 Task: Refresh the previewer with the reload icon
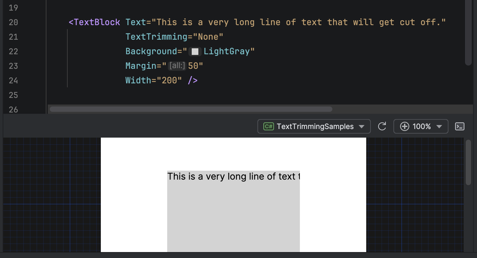pyautogui.click(x=382, y=126)
